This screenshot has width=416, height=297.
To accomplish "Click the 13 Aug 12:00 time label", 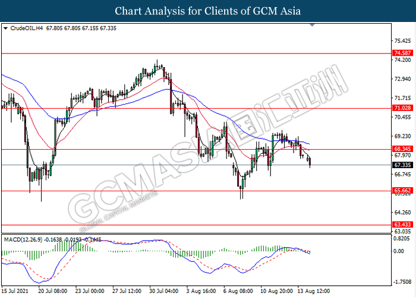I will [314, 291].
